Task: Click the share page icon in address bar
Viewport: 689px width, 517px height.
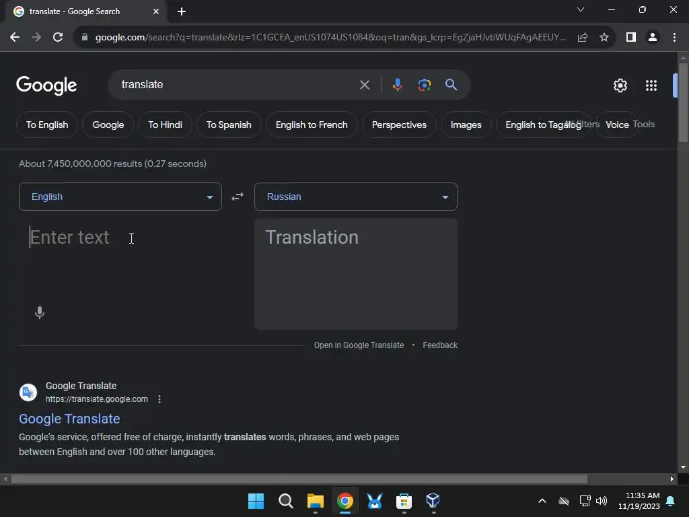Action: click(x=583, y=38)
